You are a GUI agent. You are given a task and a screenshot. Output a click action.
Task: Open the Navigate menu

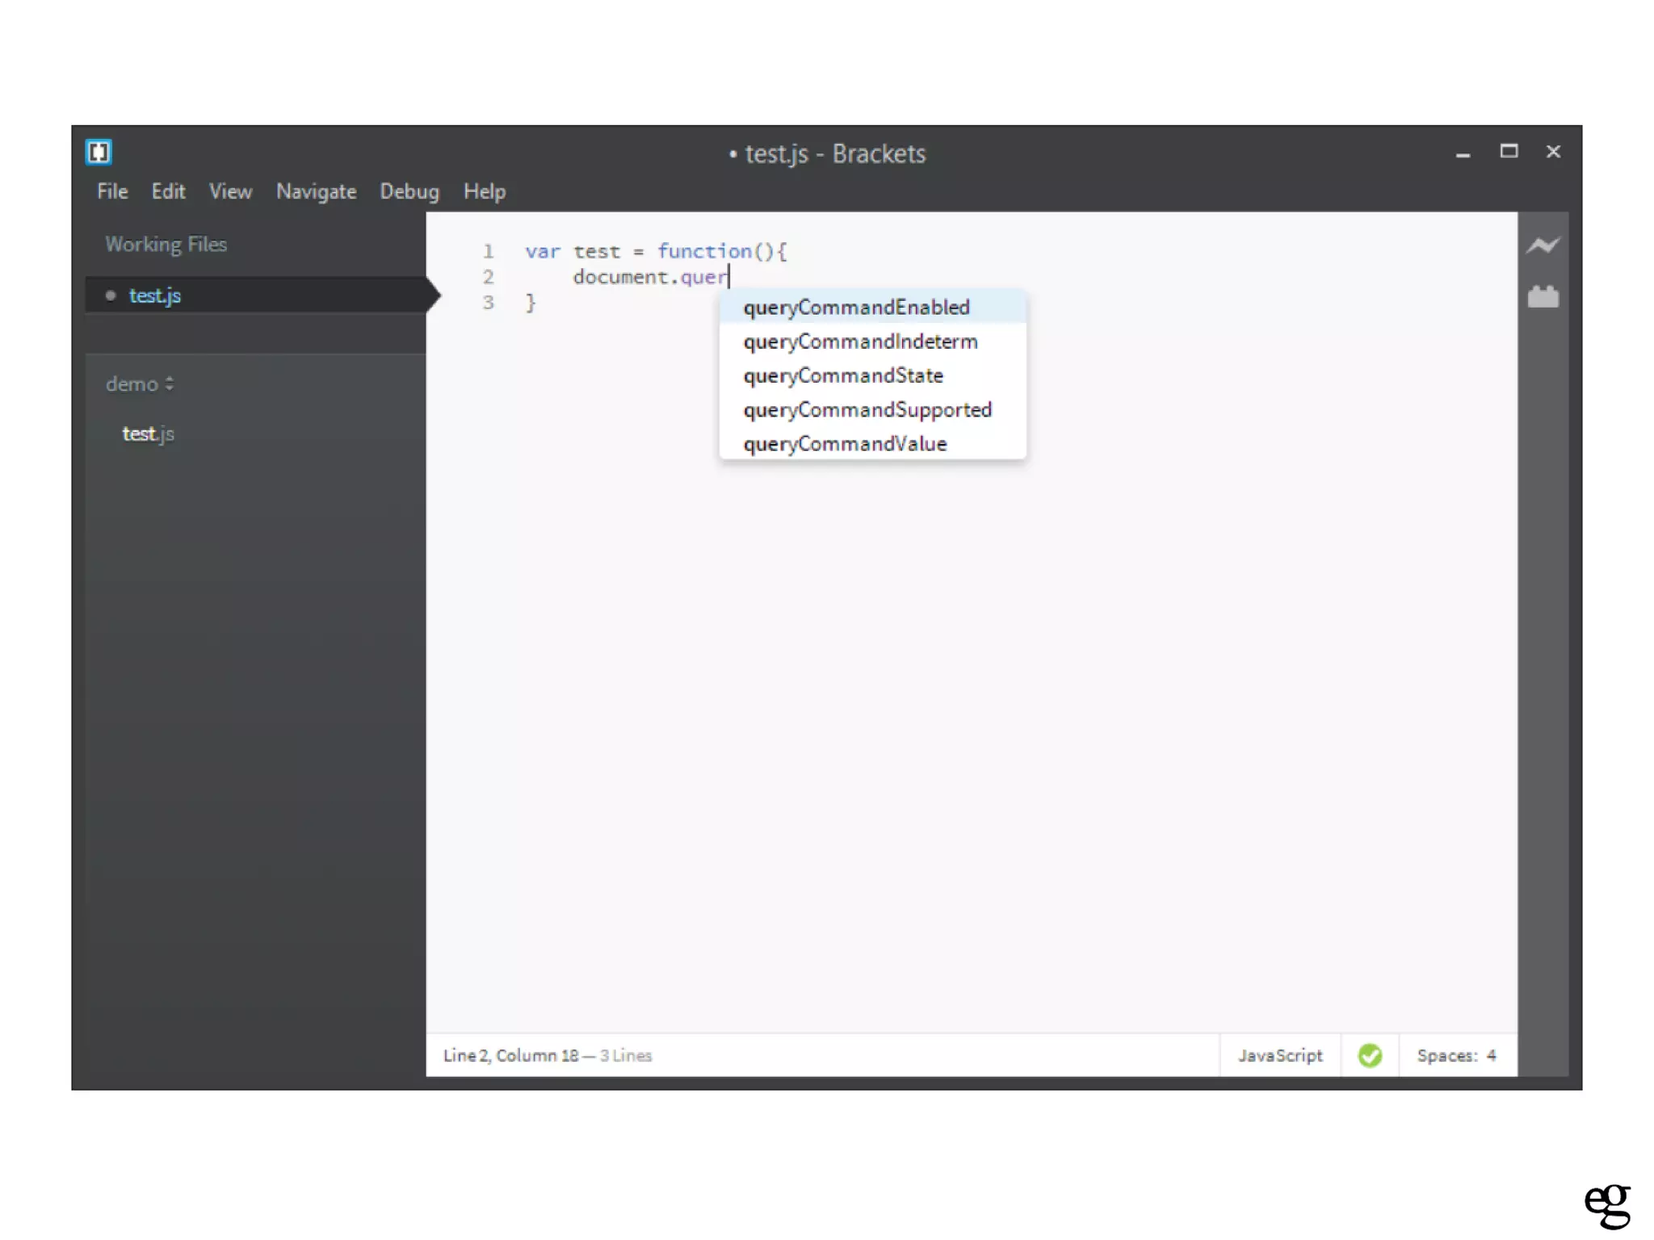point(316,191)
